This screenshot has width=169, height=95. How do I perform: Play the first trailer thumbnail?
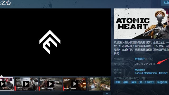pyautogui.click(x=7, y=84)
